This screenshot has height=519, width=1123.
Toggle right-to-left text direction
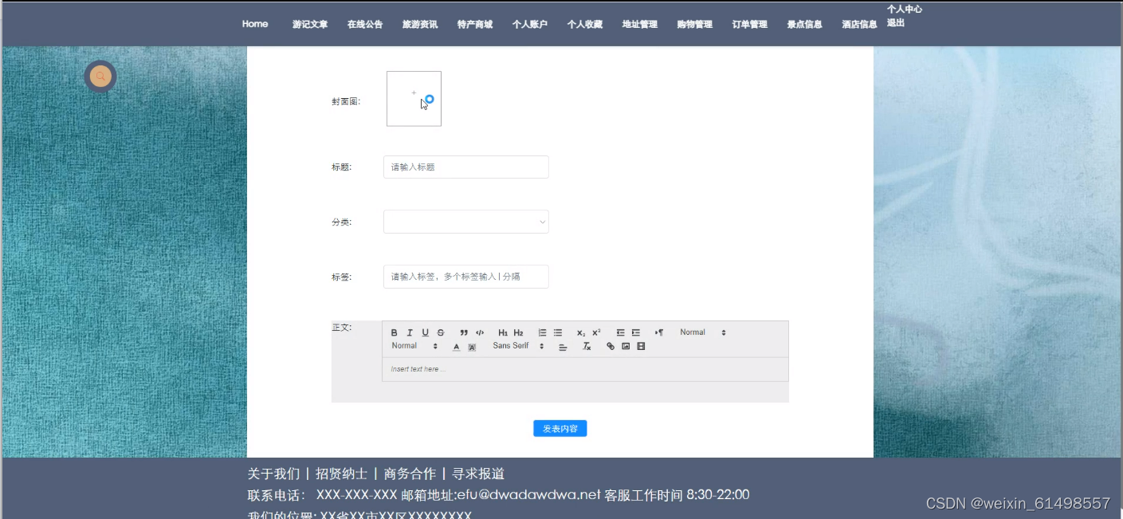[659, 332]
